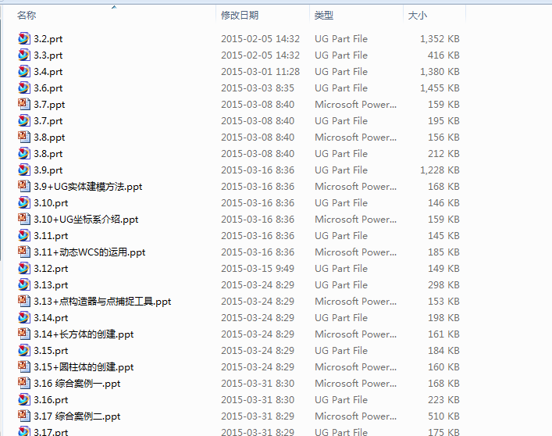Select the file name 3.2.prt
Viewport: 552px width, 436px height.
click(48, 39)
